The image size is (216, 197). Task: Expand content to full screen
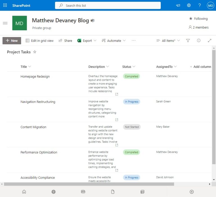pos(210,41)
